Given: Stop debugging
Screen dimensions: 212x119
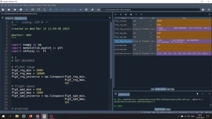Looking at the screenshot, I should pyautogui.click(x=80, y=10).
